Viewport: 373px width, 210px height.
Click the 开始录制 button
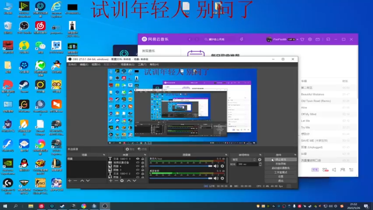(x=281, y=164)
